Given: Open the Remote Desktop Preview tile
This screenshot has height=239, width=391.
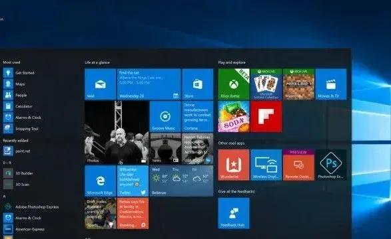Looking at the screenshot, I should (x=298, y=165).
